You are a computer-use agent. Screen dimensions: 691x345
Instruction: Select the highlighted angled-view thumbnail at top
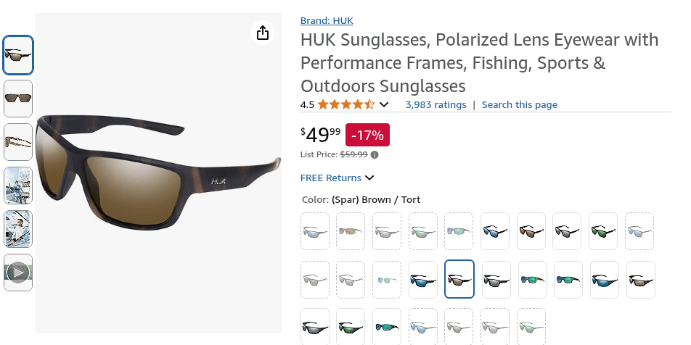(x=18, y=55)
